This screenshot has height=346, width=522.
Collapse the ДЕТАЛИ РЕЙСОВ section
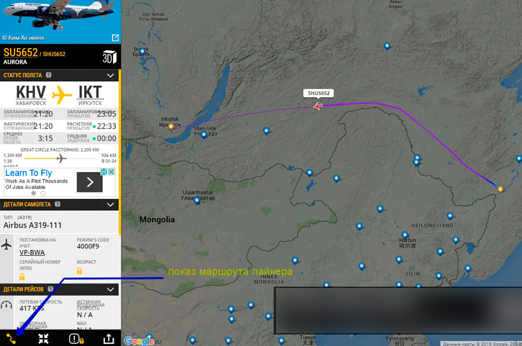(x=111, y=289)
